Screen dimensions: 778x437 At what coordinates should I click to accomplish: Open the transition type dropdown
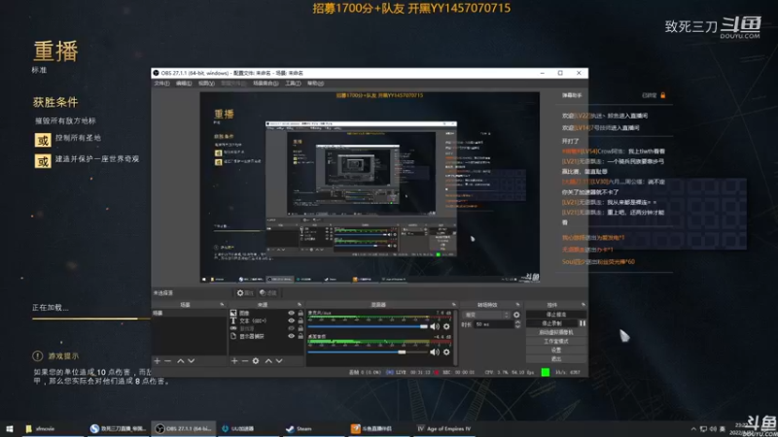tap(486, 315)
